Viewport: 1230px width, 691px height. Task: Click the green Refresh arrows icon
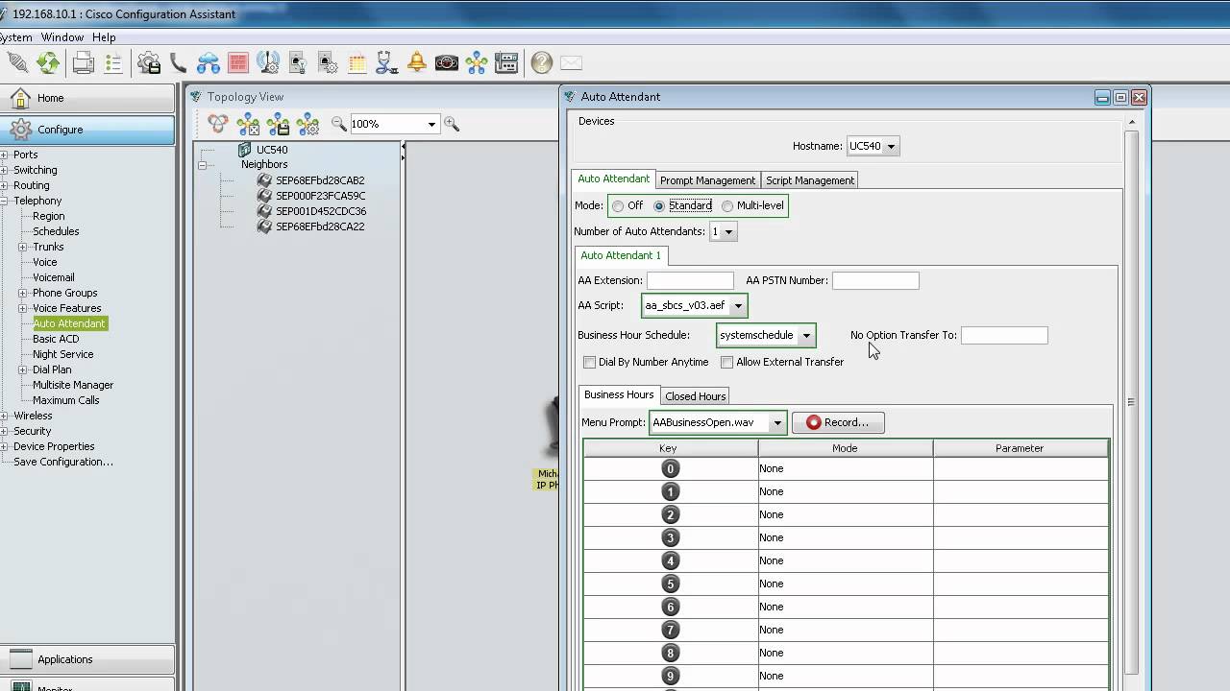[x=48, y=63]
